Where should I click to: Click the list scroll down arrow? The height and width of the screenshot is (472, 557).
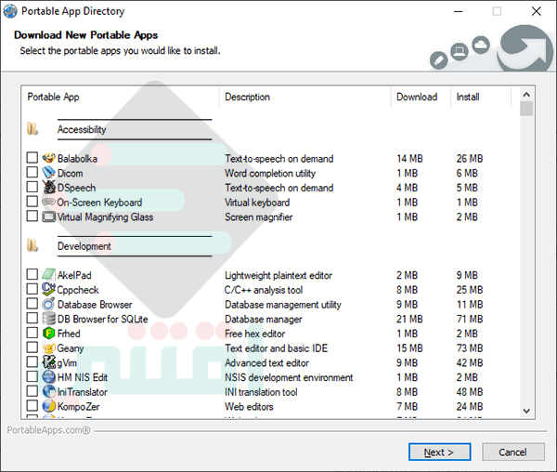coord(526,411)
